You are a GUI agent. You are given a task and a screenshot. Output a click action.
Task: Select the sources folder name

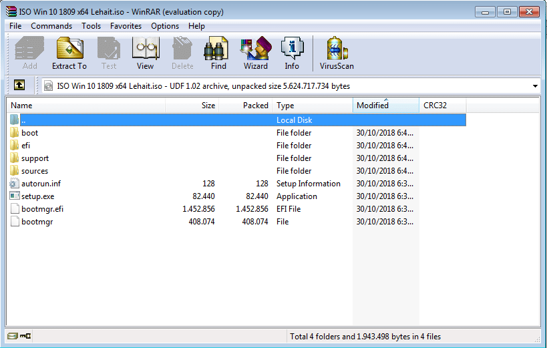pos(35,171)
